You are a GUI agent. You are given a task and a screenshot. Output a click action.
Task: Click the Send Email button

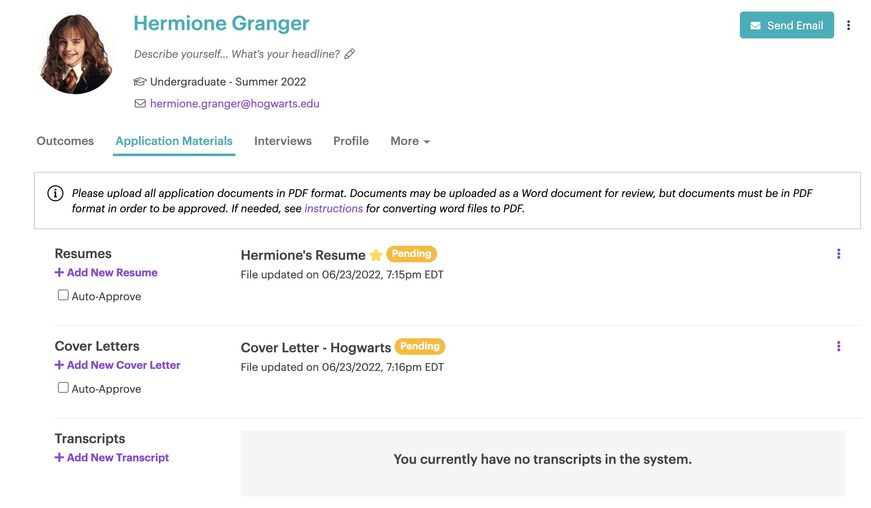[x=787, y=25]
